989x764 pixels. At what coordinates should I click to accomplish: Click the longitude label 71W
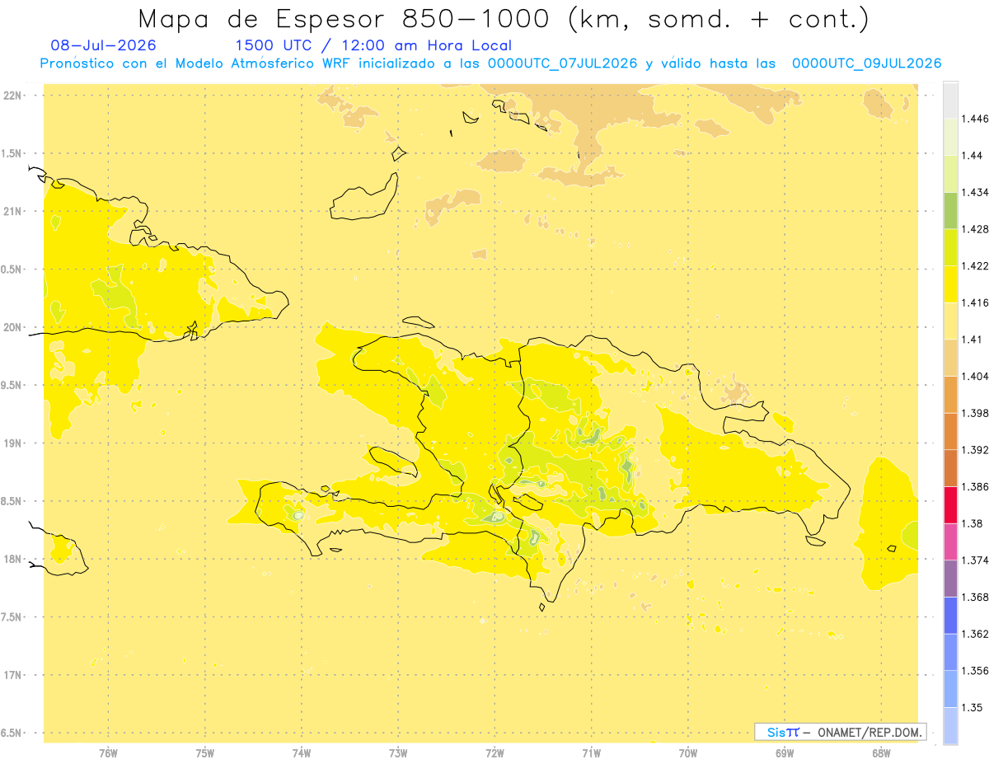591,752
